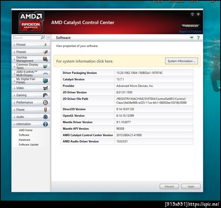Click the 2D Driver Version value 8.01.01.1500
The image size is (221, 208).
(124, 92)
